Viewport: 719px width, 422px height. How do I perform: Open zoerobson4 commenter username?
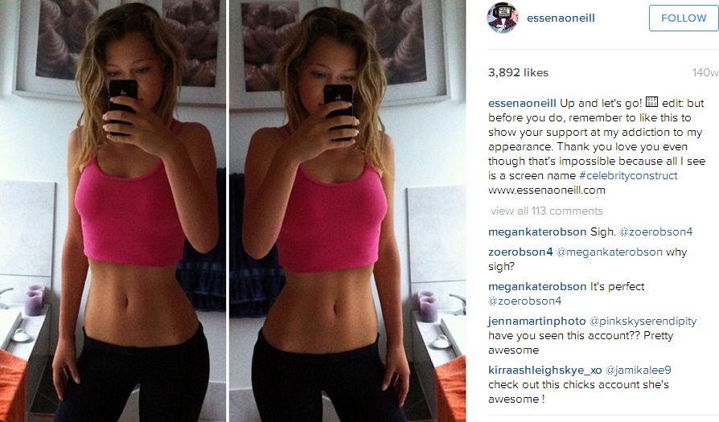(x=520, y=252)
